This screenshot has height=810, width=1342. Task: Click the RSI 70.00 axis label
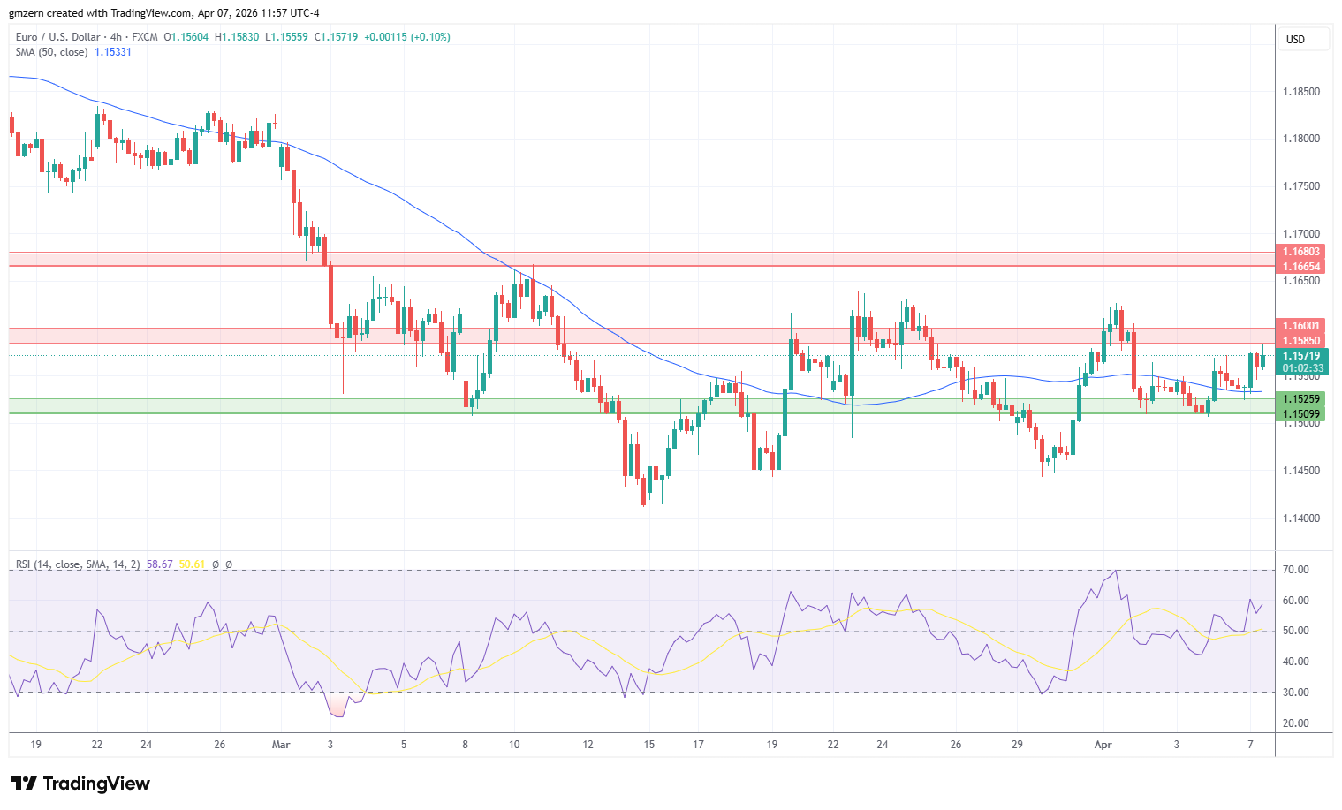(x=1296, y=570)
